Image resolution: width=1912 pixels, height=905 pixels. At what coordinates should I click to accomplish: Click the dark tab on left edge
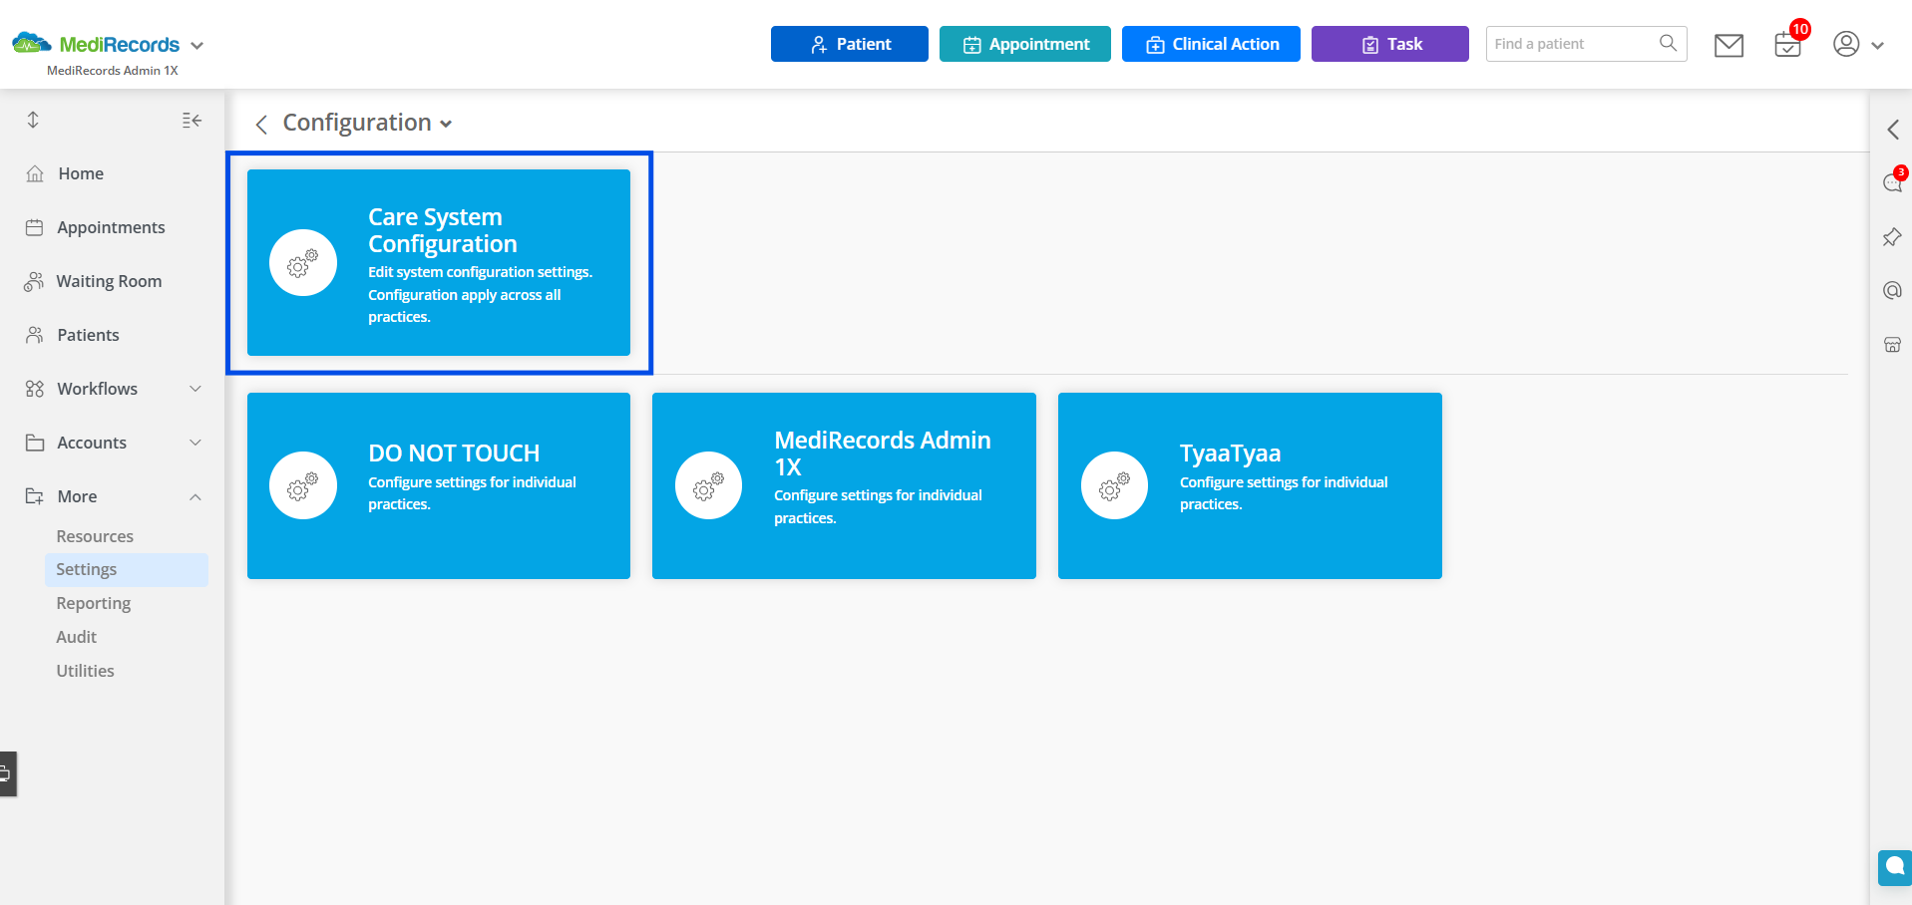click(8, 773)
